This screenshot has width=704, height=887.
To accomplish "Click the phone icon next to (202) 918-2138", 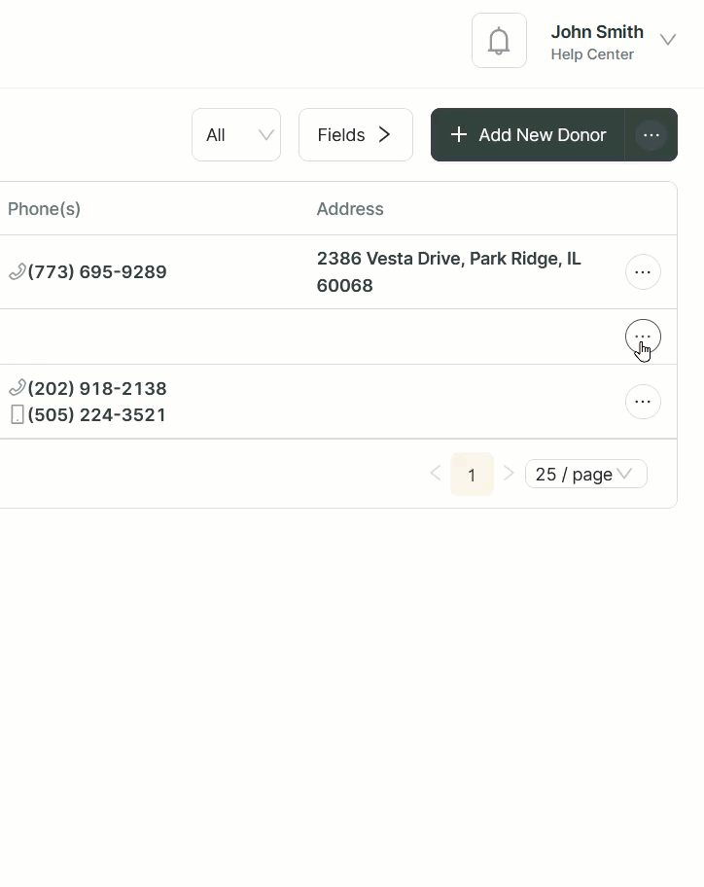I will [x=17, y=389].
